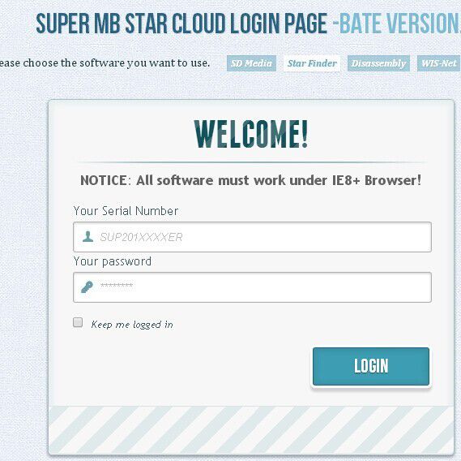Tick the Keep me logged in checkbox
This screenshot has height=461, width=461.
pyautogui.click(x=78, y=322)
